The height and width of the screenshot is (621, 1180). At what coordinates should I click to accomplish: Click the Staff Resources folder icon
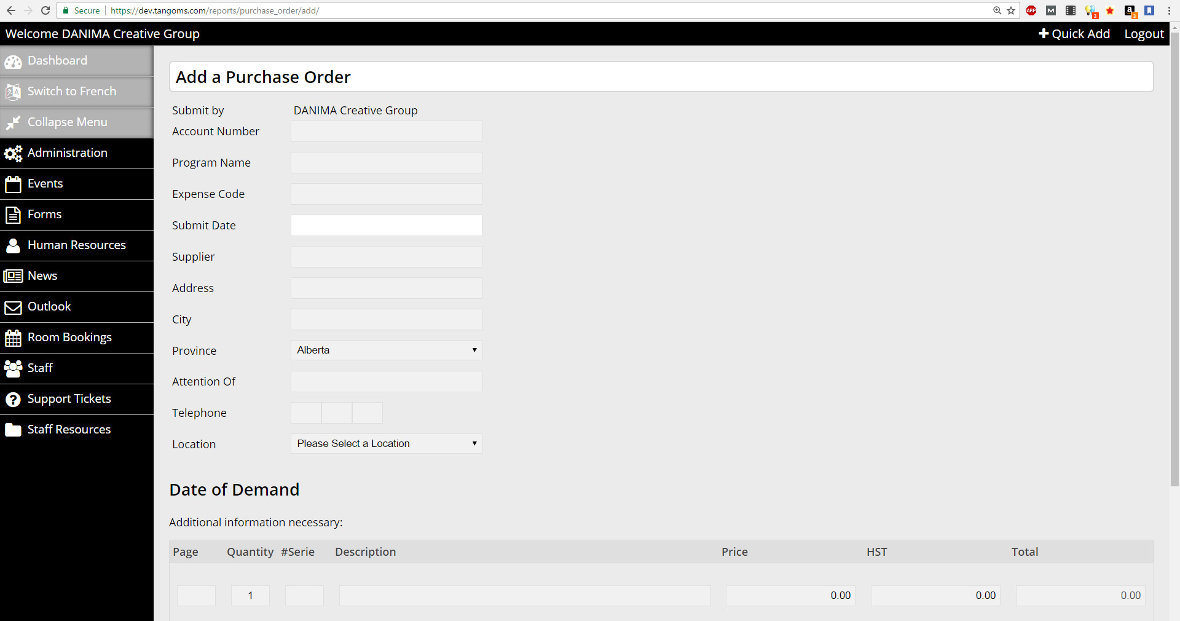(x=13, y=430)
